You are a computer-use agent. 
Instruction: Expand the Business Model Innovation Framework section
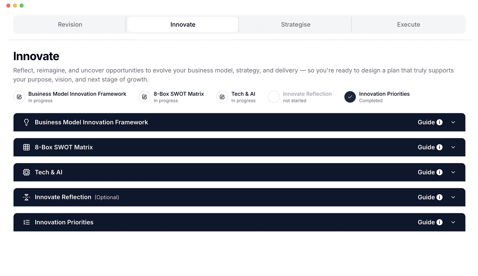(453, 122)
